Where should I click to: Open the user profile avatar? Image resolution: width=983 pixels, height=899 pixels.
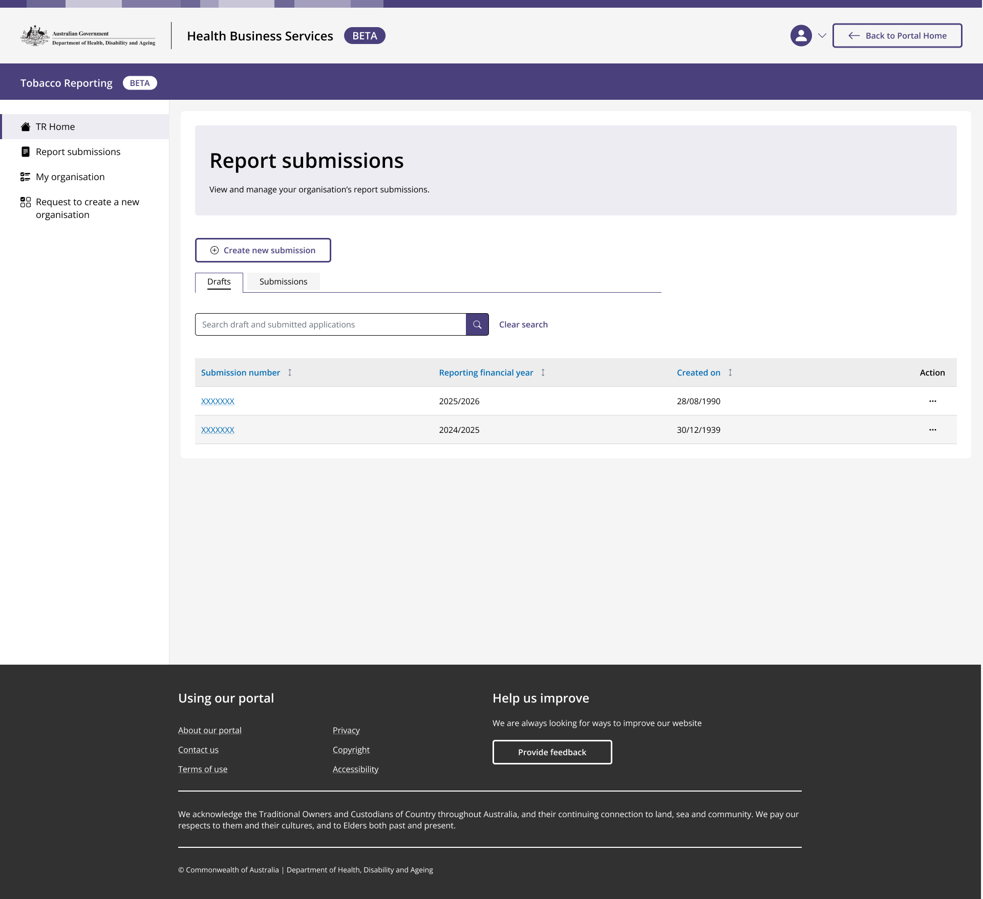pyautogui.click(x=801, y=36)
